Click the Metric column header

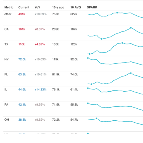click(x=9, y=7)
